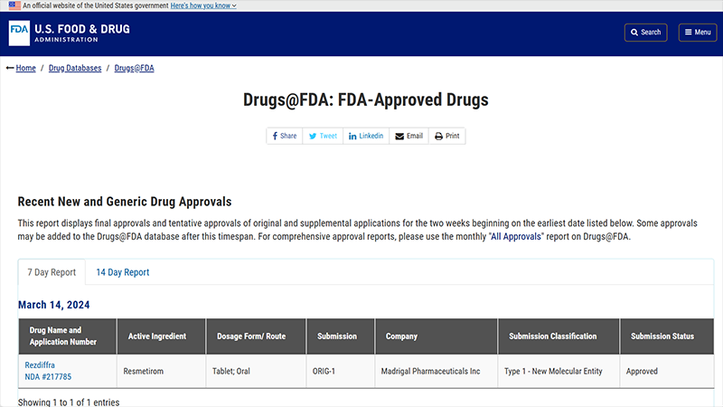Expand 'Here's how you know' disclosure
The height and width of the screenshot is (407, 723).
tap(202, 5)
